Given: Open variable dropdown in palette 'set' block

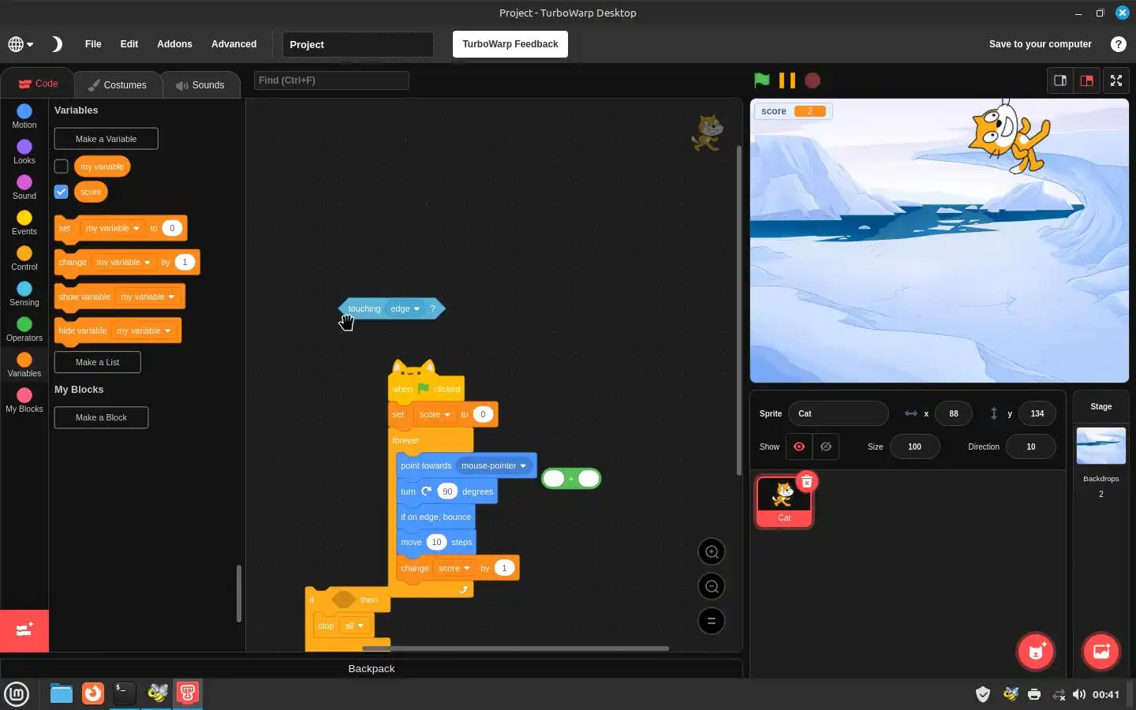Looking at the screenshot, I should click(x=112, y=228).
